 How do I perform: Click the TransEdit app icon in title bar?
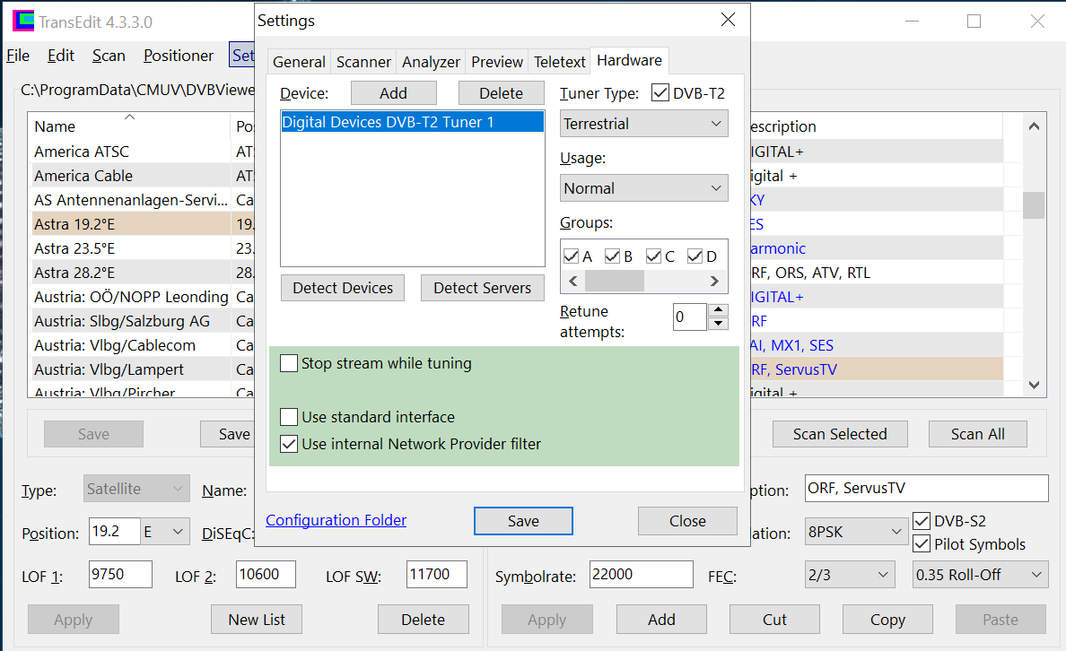[x=22, y=22]
